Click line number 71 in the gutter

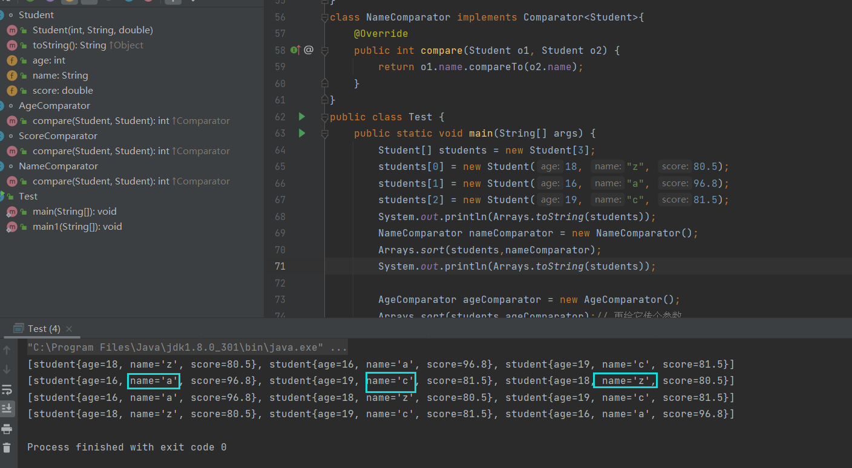pyautogui.click(x=280, y=266)
